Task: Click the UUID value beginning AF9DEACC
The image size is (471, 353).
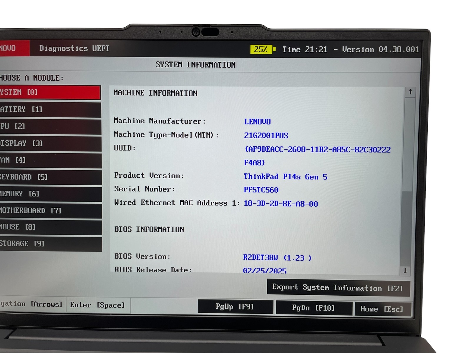Action: tap(318, 156)
